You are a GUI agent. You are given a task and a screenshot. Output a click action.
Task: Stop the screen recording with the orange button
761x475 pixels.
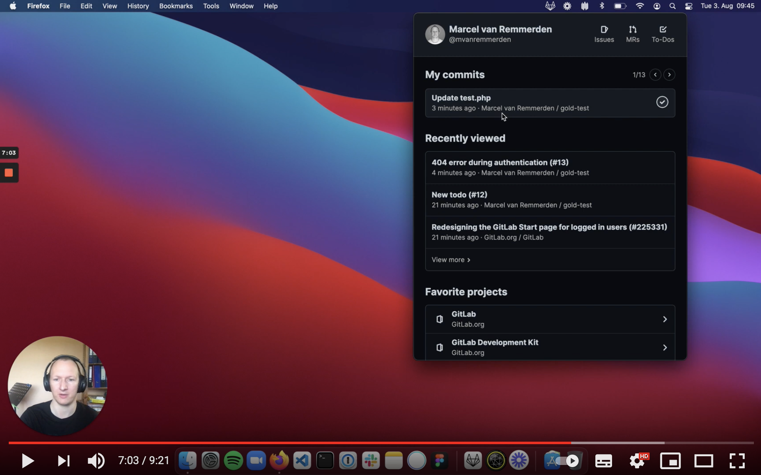click(x=9, y=172)
